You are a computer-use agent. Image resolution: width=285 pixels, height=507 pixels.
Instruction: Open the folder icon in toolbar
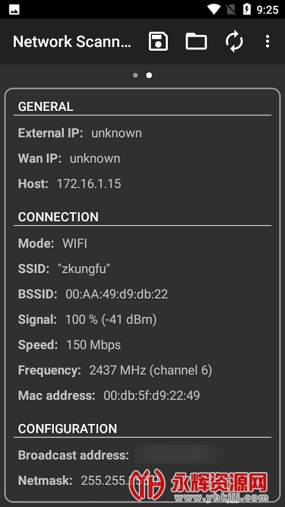coord(196,41)
